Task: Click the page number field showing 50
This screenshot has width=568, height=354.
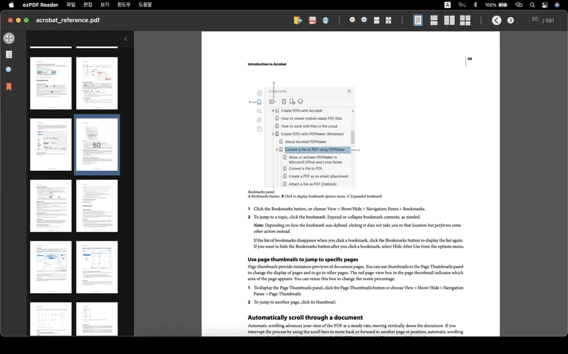Action: coord(530,20)
